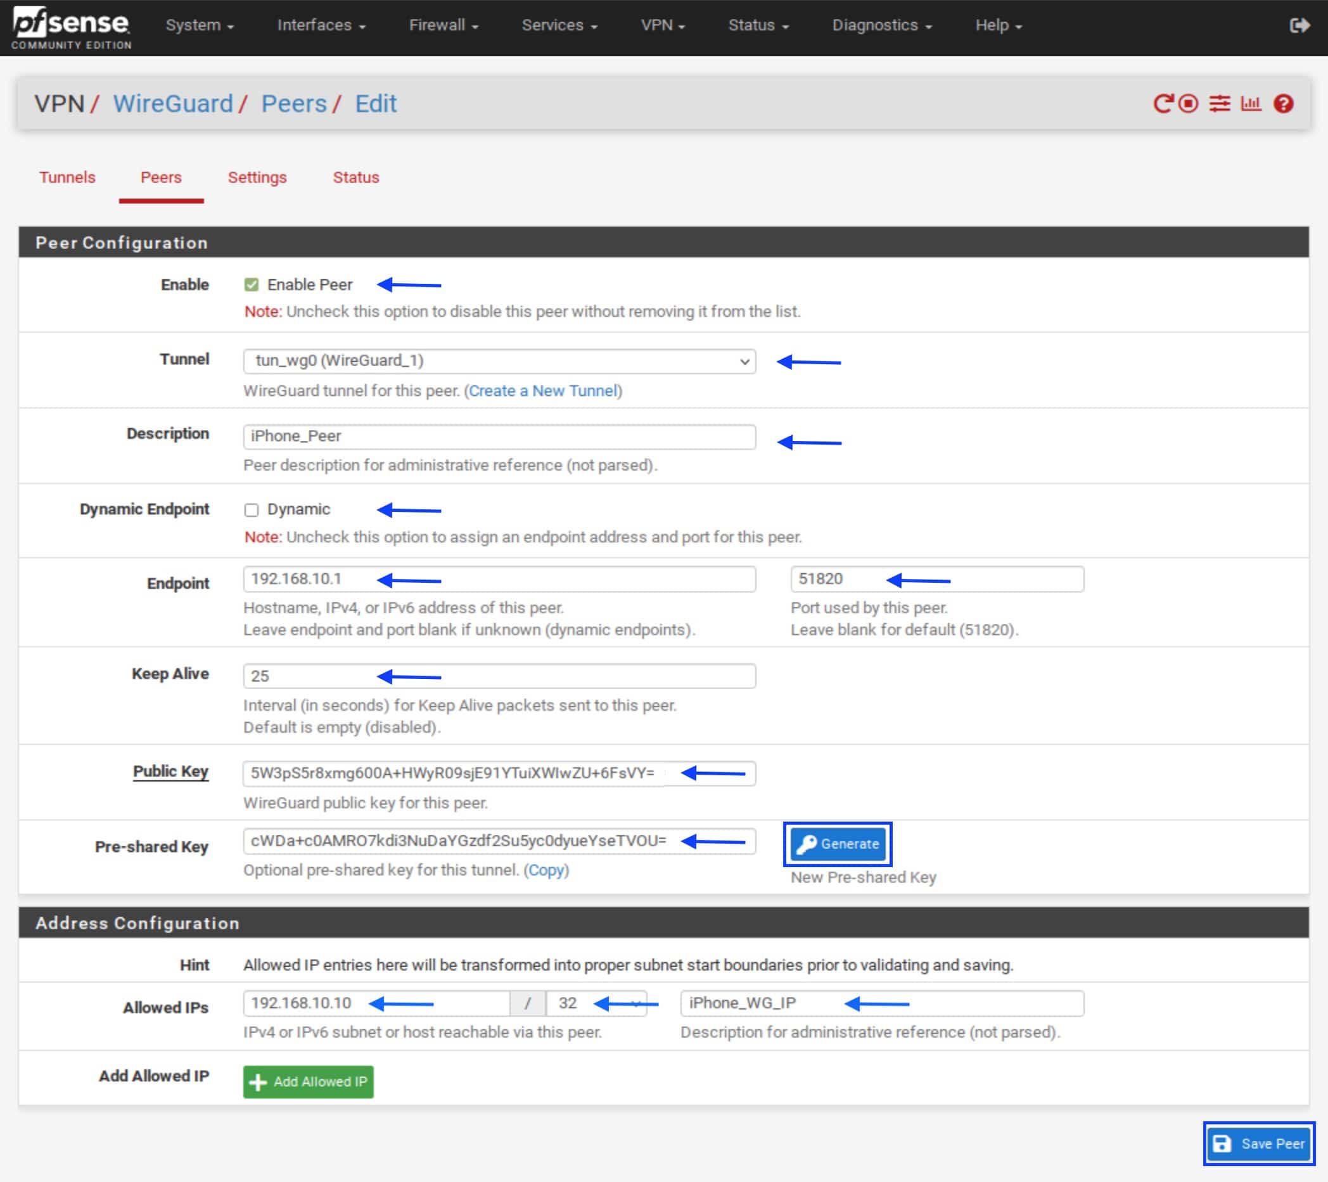1328x1182 pixels.
Task: Open related settings sliders icon
Action: pyautogui.click(x=1220, y=103)
